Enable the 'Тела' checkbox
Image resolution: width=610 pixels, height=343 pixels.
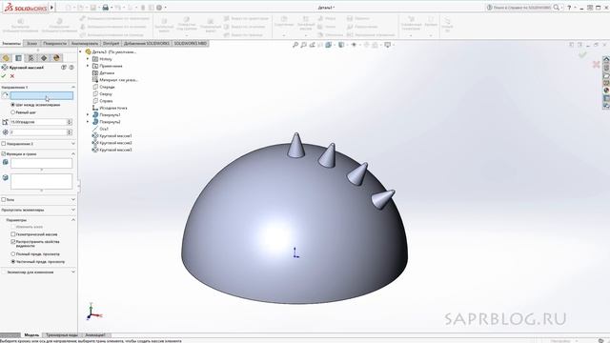coord(4,199)
